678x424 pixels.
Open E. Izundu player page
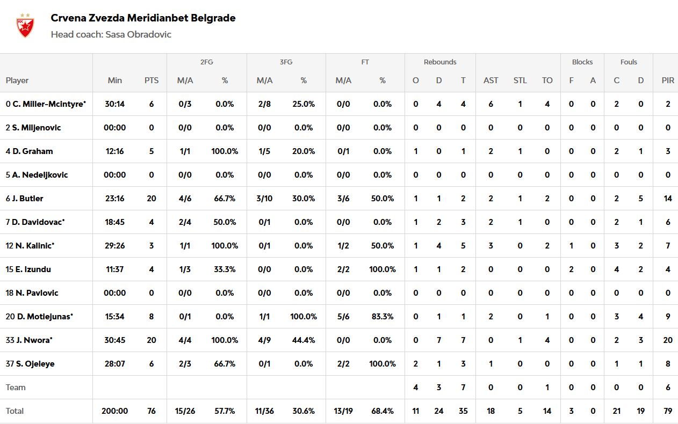(33, 269)
